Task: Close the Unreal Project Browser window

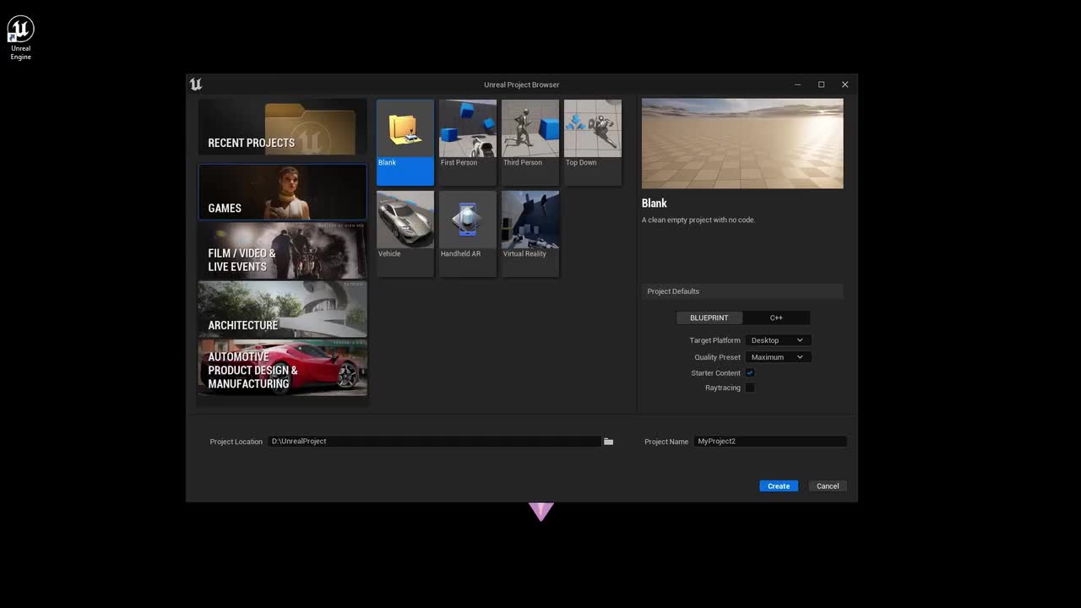Action: pos(845,84)
